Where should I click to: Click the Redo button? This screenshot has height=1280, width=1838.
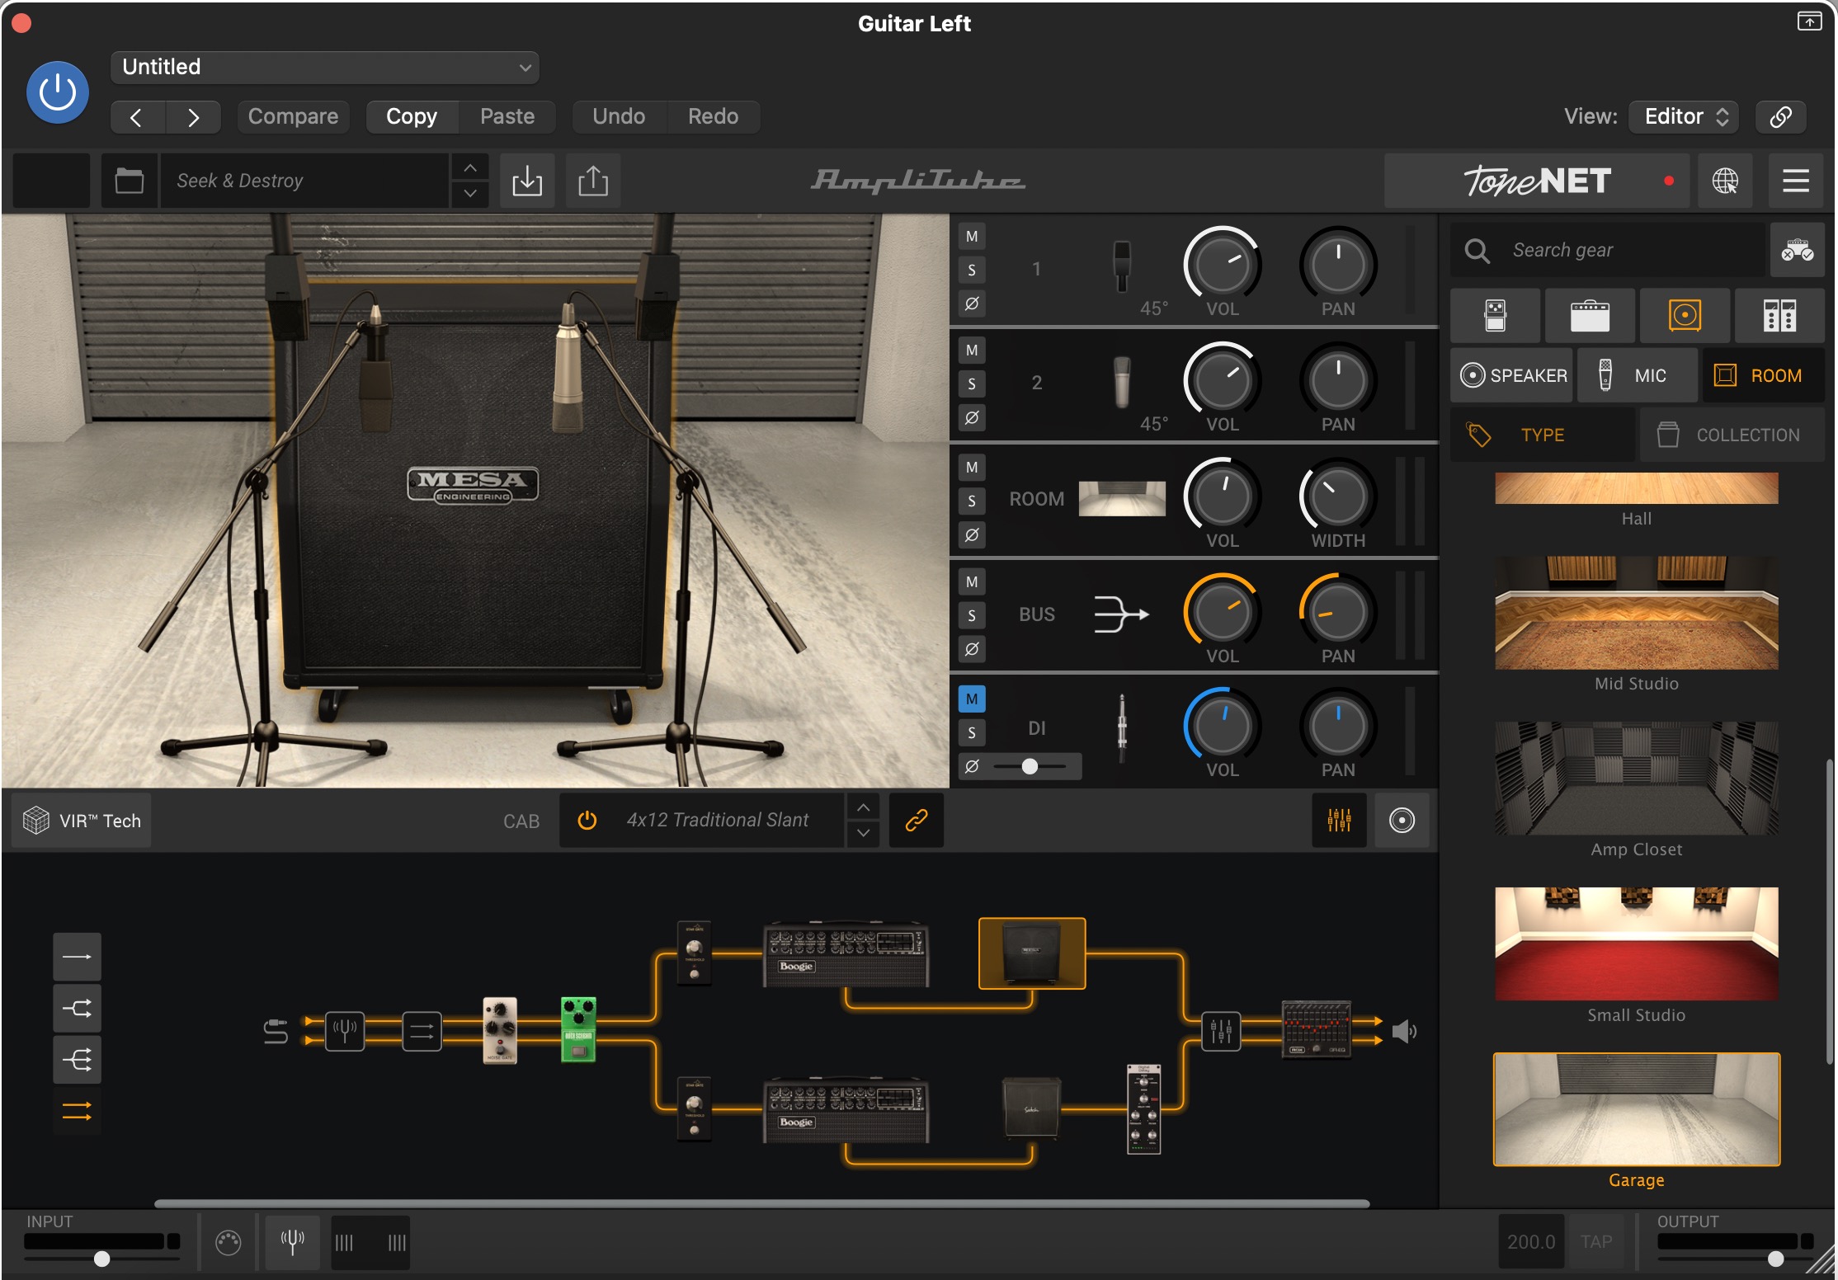(713, 116)
